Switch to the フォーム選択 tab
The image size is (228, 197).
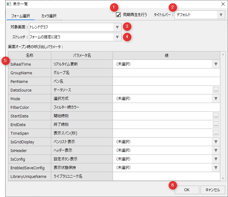[x=20, y=16]
